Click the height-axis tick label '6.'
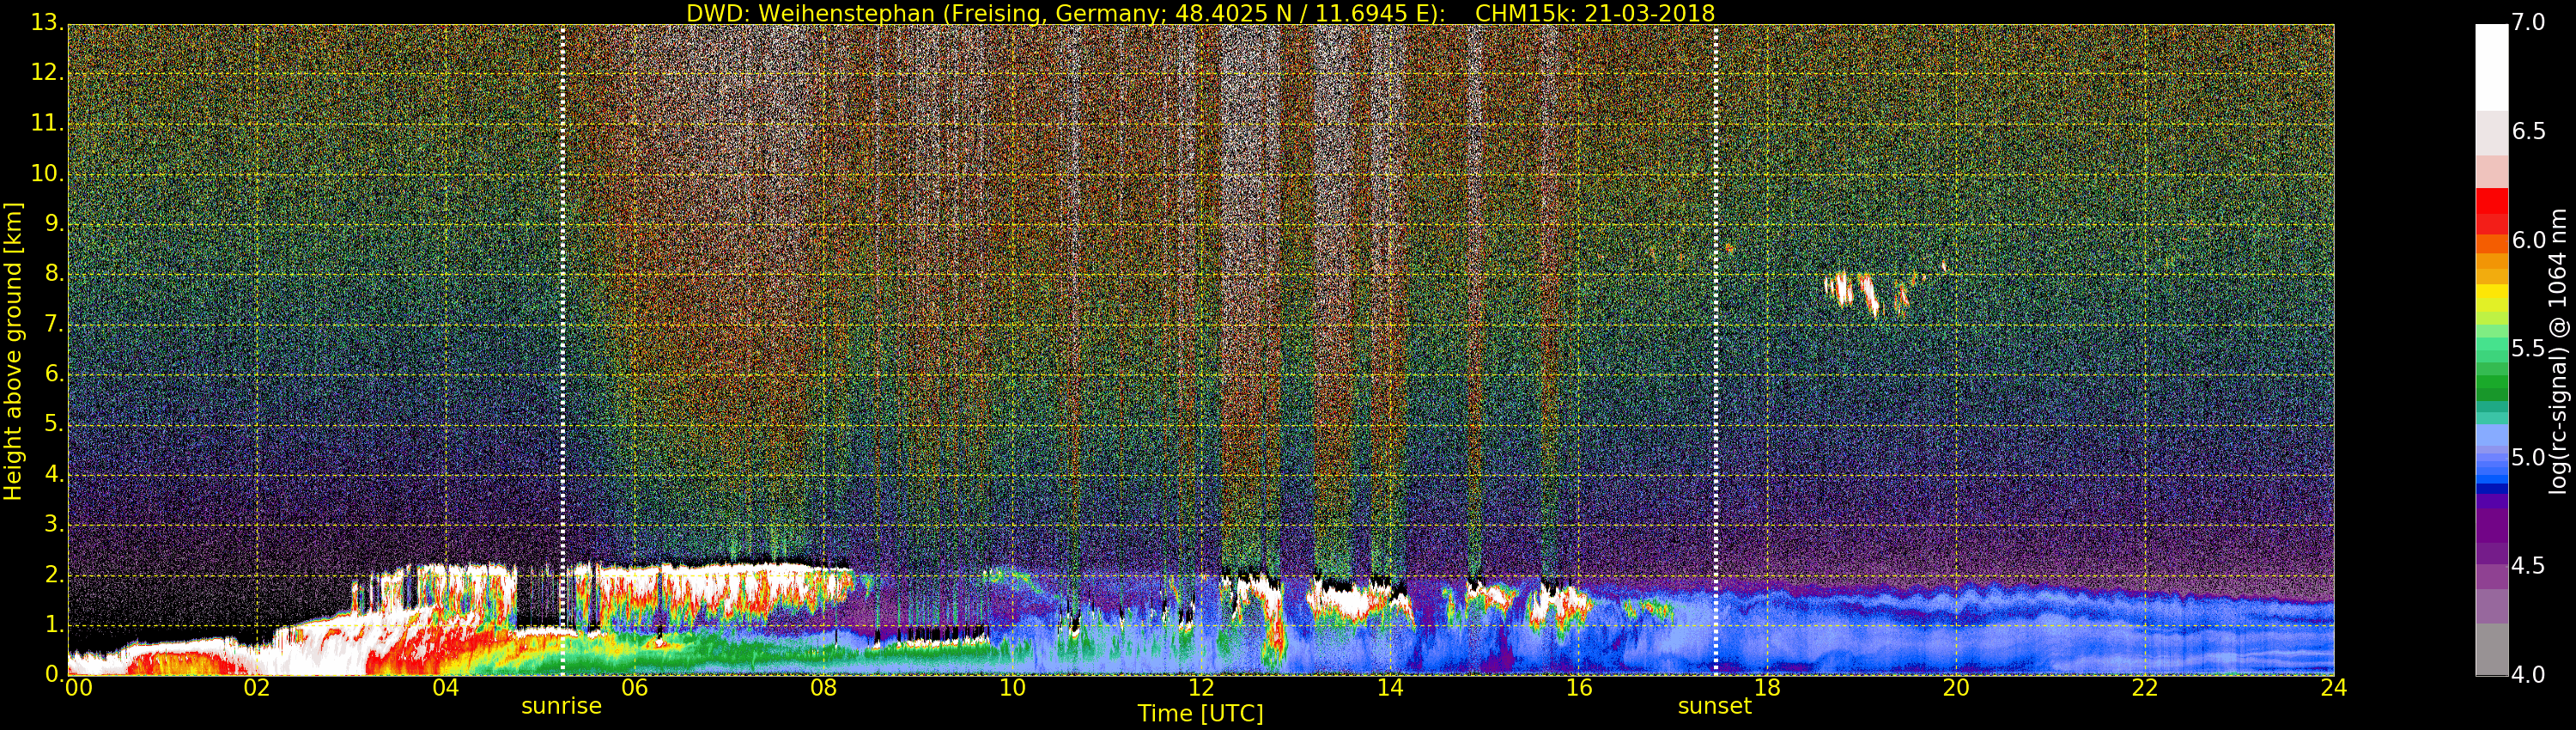The height and width of the screenshot is (730, 2576). 53,374
